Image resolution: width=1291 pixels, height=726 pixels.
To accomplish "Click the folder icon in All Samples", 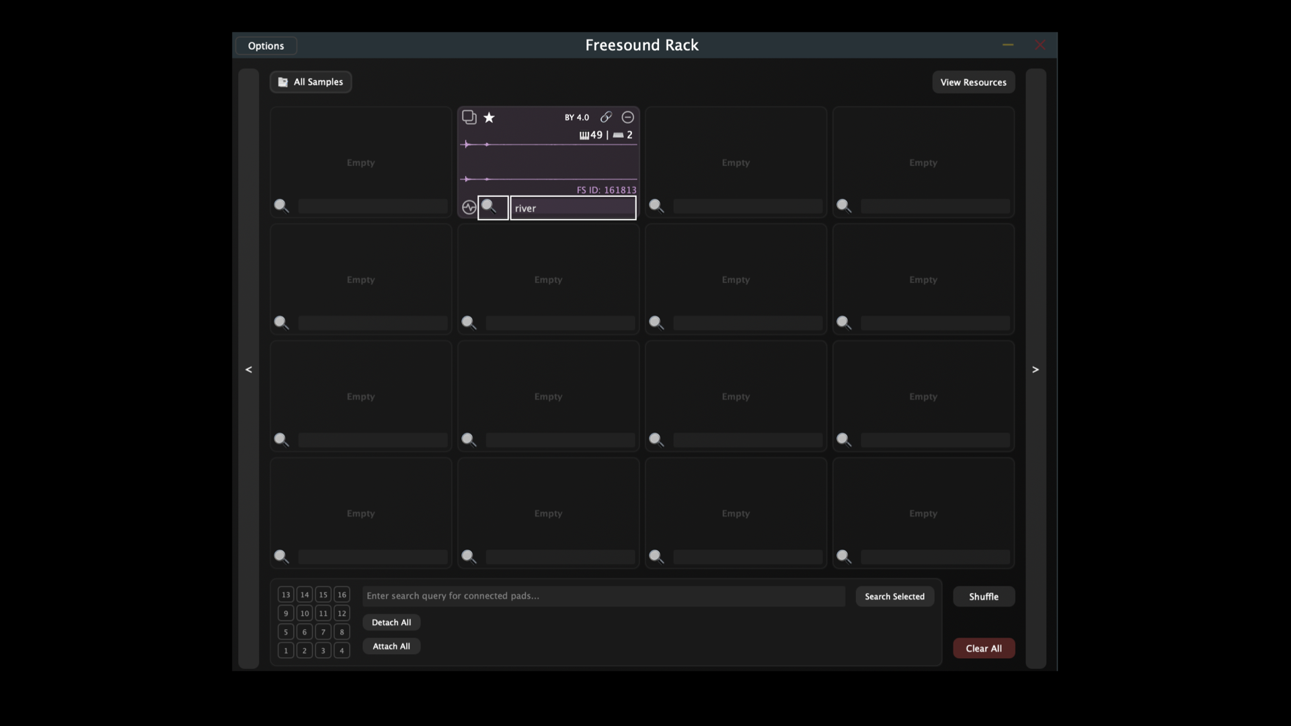I will (283, 82).
